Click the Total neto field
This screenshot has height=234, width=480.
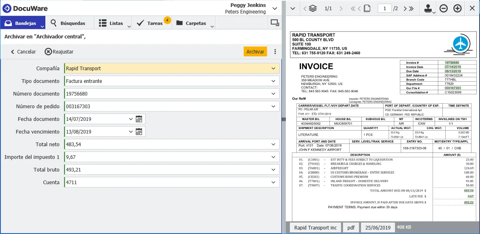pyautogui.click(x=172, y=145)
